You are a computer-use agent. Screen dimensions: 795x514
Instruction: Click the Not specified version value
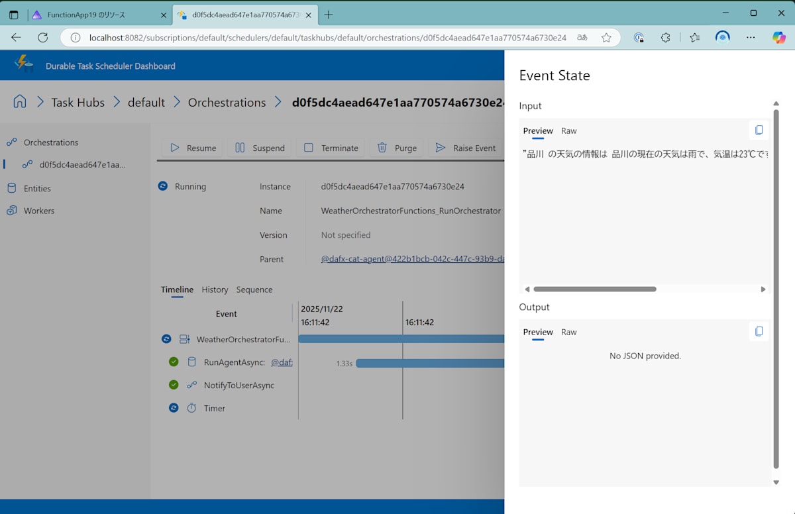click(346, 235)
